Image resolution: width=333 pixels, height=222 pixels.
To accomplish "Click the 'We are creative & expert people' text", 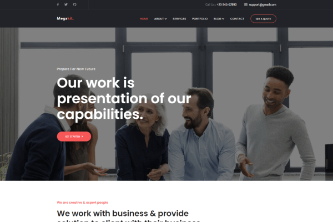I will tap(82, 203).
